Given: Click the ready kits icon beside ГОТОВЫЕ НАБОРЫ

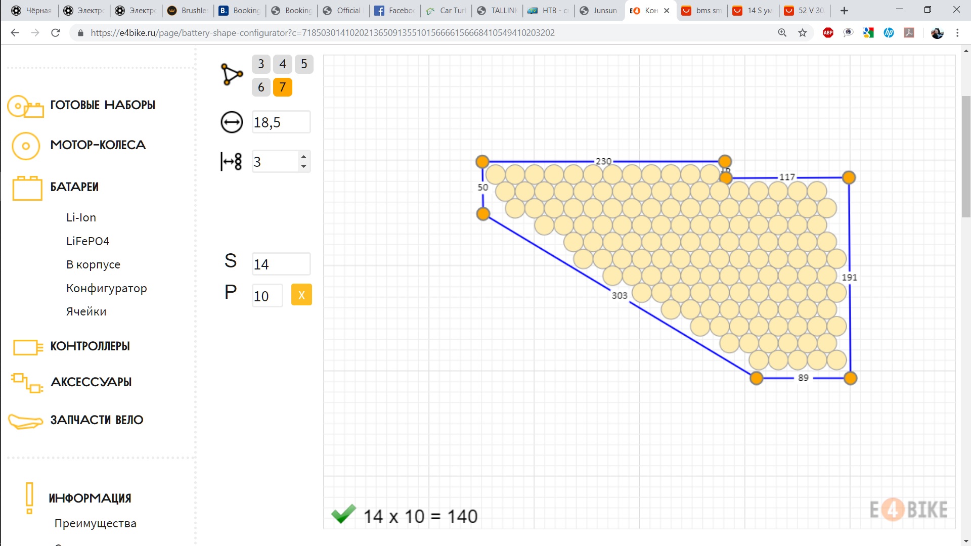Looking at the screenshot, I should [25, 107].
